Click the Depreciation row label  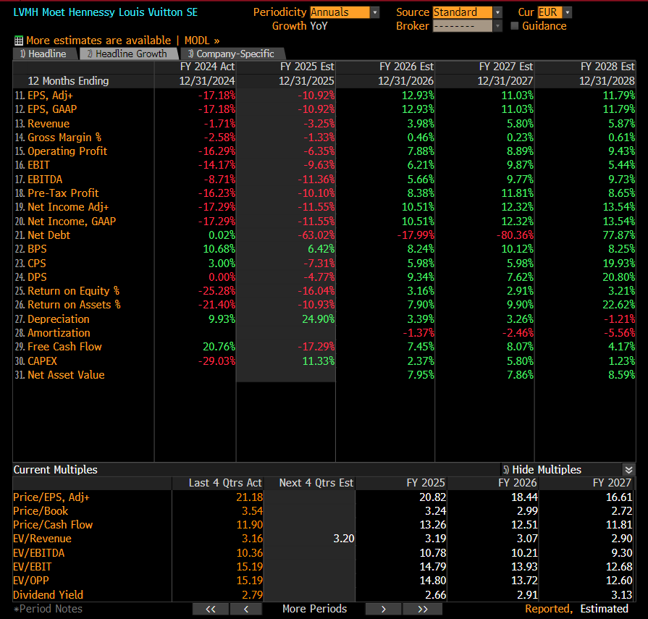tap(58, 319)
